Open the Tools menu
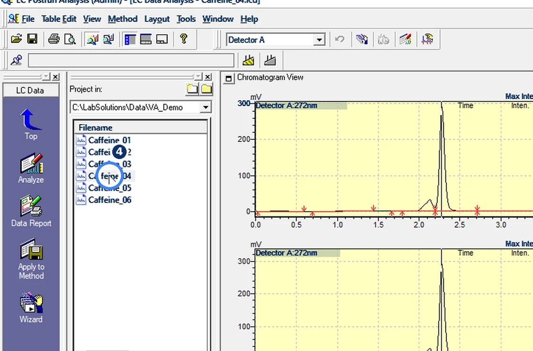This screenshot has height=351, width=533. click(186, 19)
